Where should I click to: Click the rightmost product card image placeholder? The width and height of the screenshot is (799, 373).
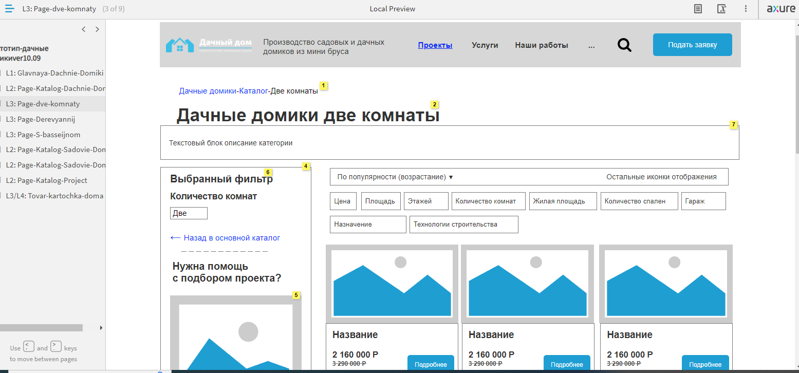click(x=666, y=284)
